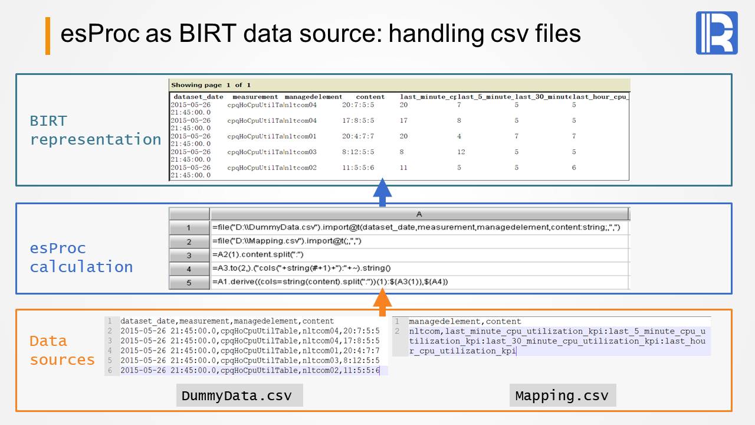Image resolution: width=755 pixels, height=425 pixels.
Task: Click line 6 in the DummyData.csv editor
Action: pos(250,371)
